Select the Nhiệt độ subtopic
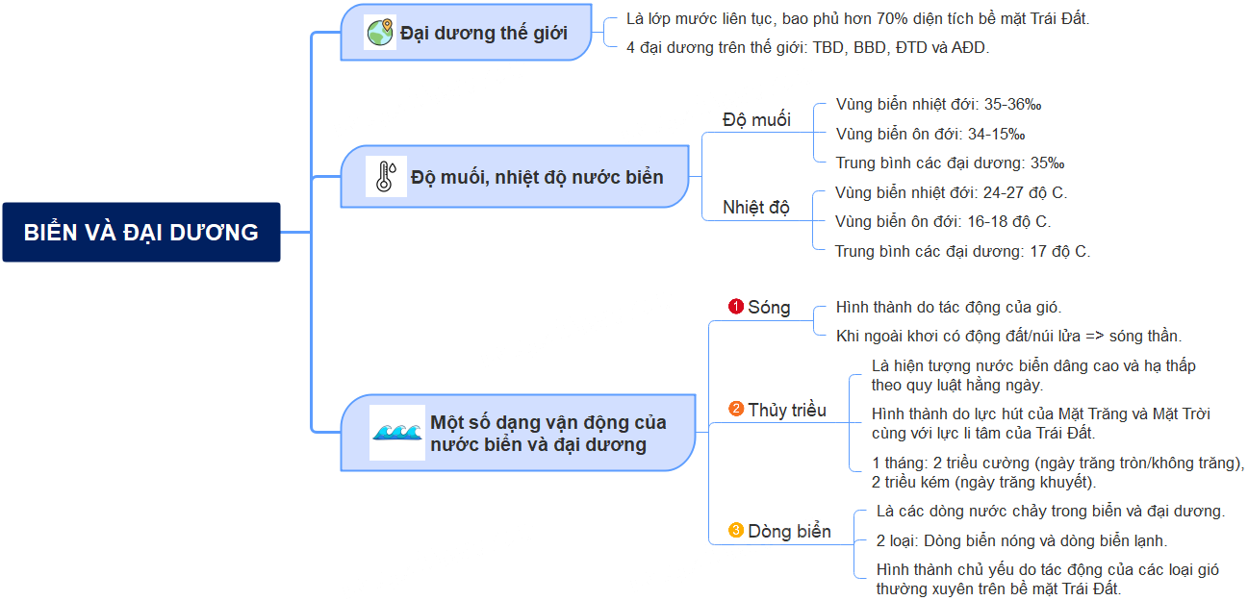This screenshot has height=601, width=1248. (755, 207)
